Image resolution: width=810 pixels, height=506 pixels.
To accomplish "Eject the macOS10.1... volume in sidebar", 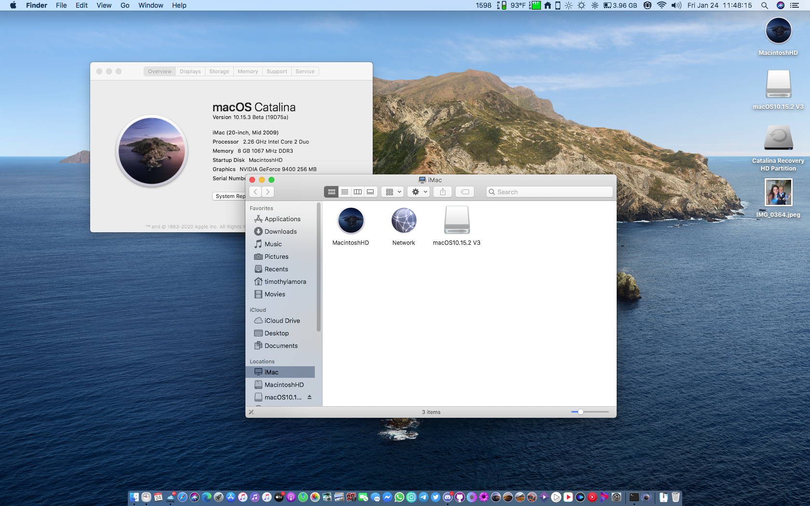I will click(310, 397).
